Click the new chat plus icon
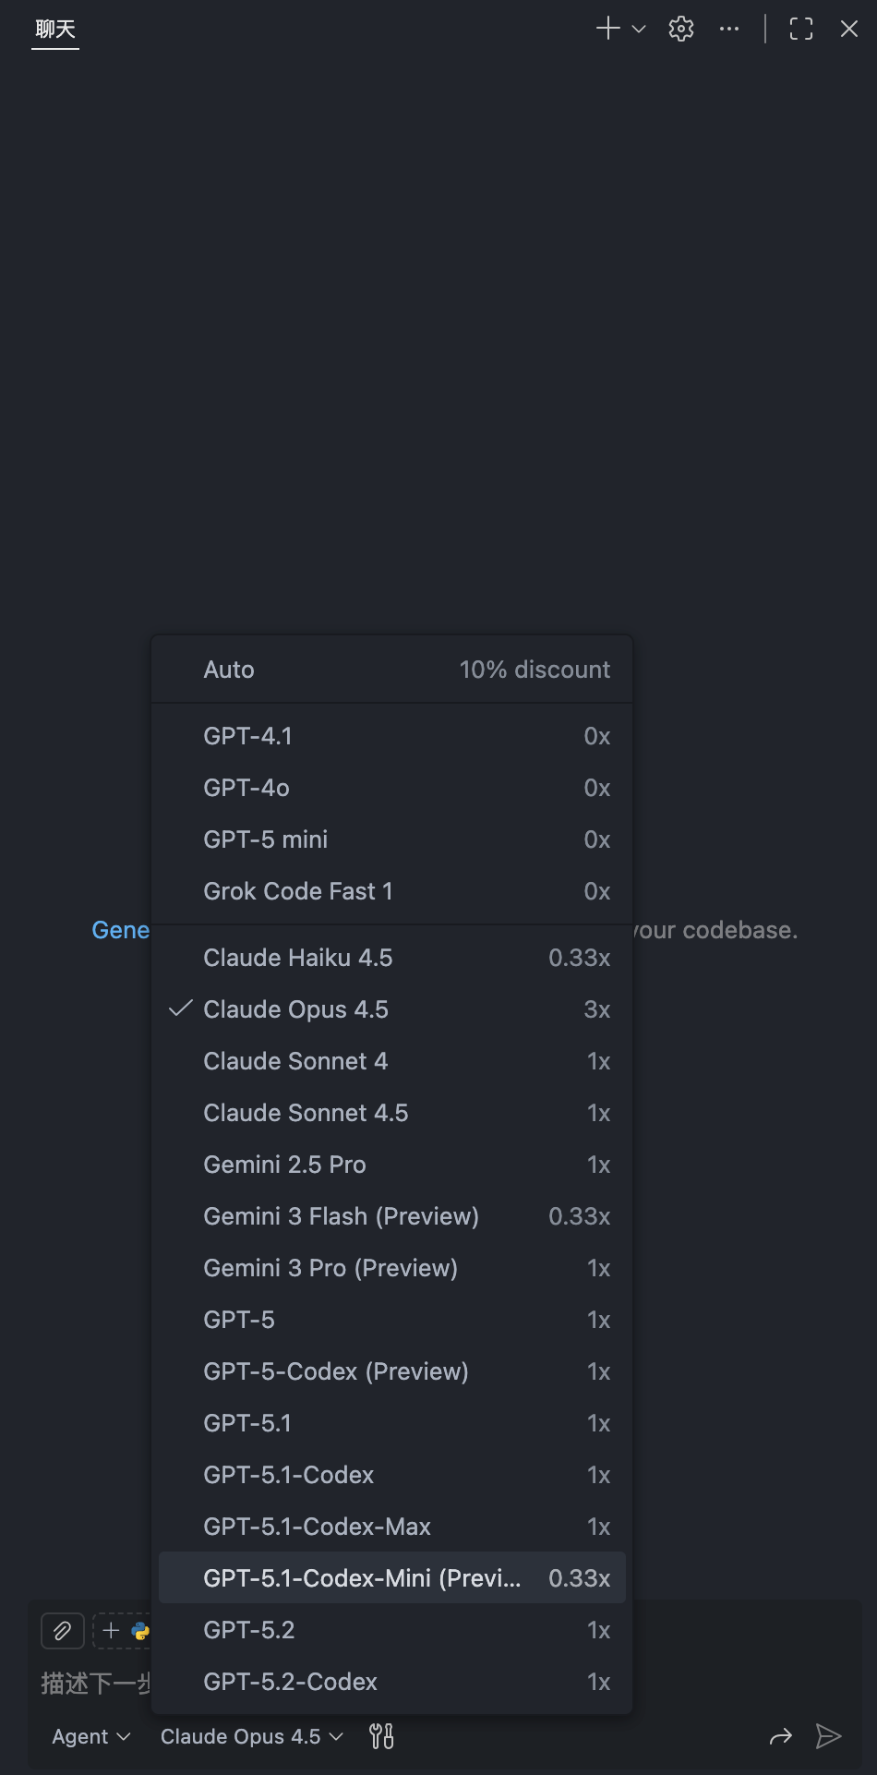877x1775 pixels. coord(607,29)
